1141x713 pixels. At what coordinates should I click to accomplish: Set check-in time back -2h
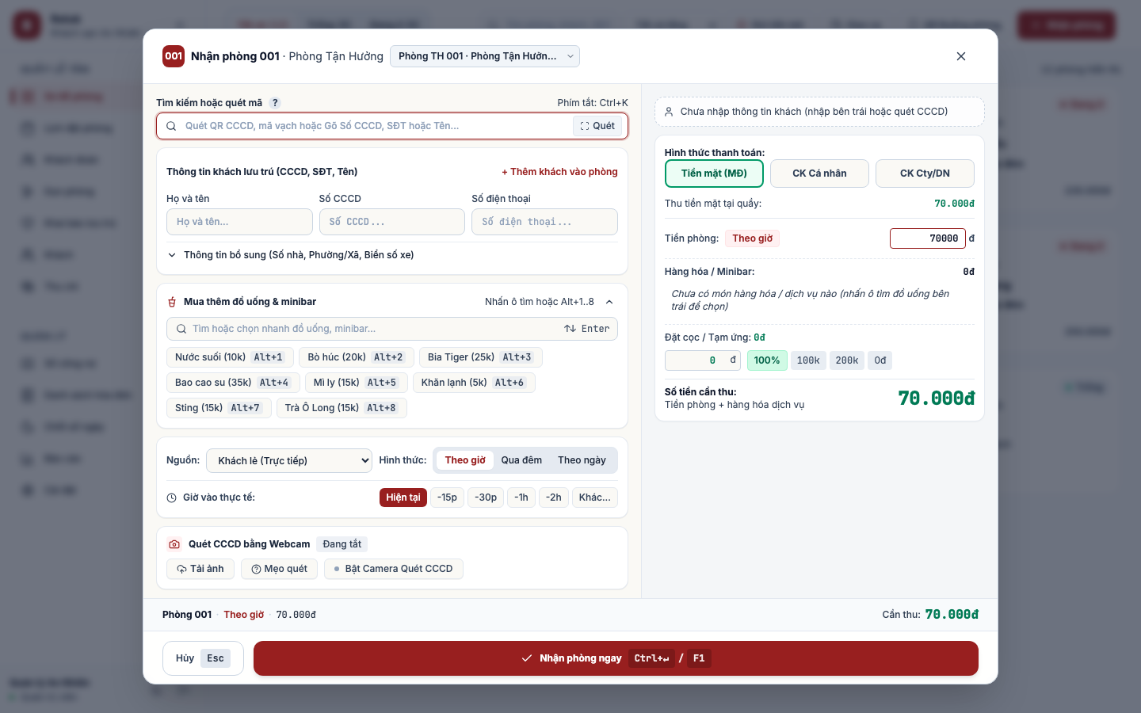(x=554, y=498)
